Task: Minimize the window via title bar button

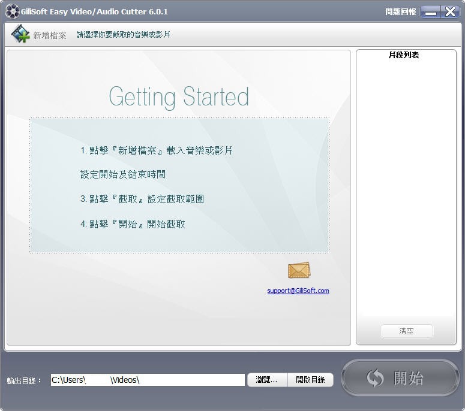Action: coord(430,12)
